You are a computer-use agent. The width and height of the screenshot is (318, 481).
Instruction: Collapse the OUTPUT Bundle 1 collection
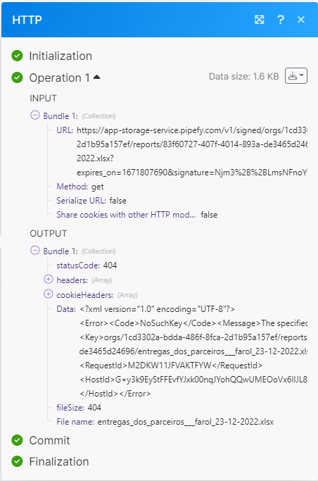pyautogui.click(x=35, y=250)
